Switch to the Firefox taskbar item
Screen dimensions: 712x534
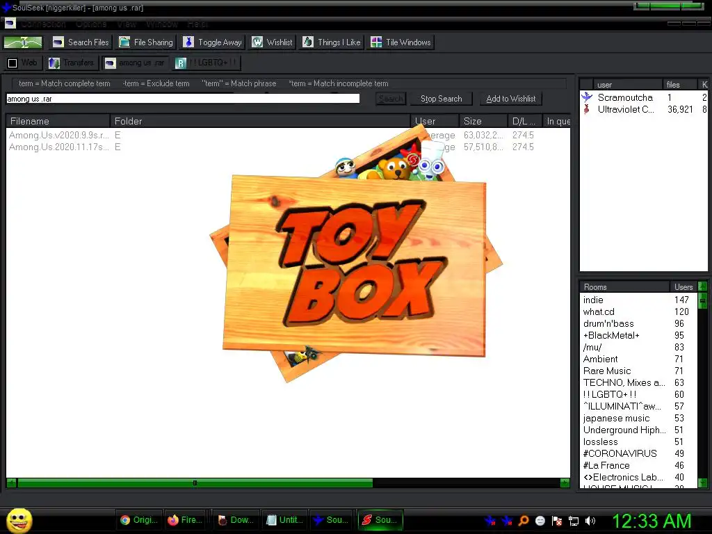point(185,520)
